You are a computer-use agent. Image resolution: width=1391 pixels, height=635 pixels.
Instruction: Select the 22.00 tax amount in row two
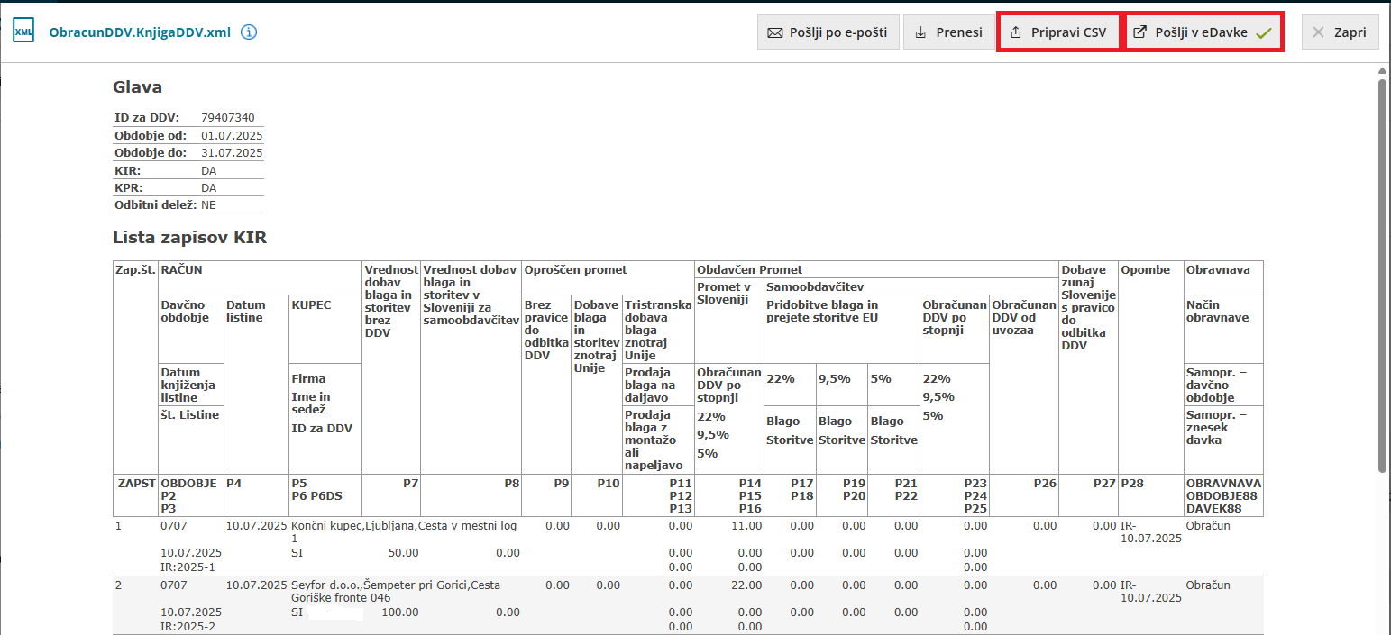point(746,585)
